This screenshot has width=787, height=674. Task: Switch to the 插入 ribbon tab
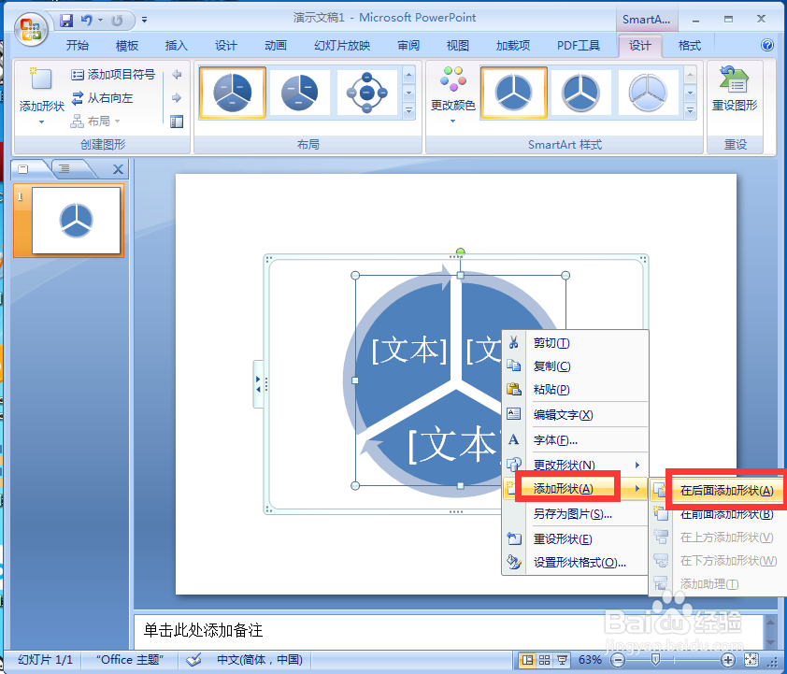(x=176, y=46)
